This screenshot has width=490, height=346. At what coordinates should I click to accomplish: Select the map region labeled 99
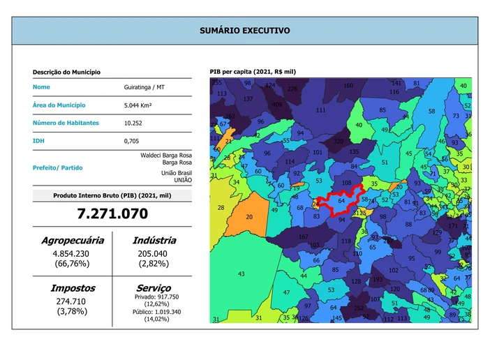pyautogui.click(x=438, y=252)
